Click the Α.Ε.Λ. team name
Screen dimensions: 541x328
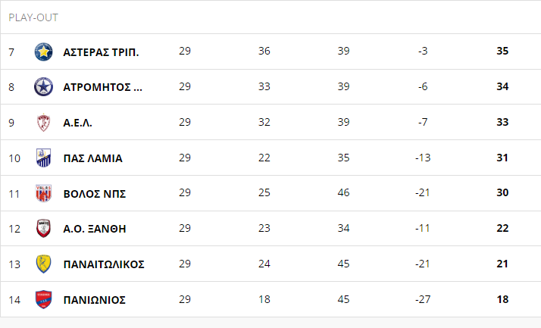click(x=77, y=123)
